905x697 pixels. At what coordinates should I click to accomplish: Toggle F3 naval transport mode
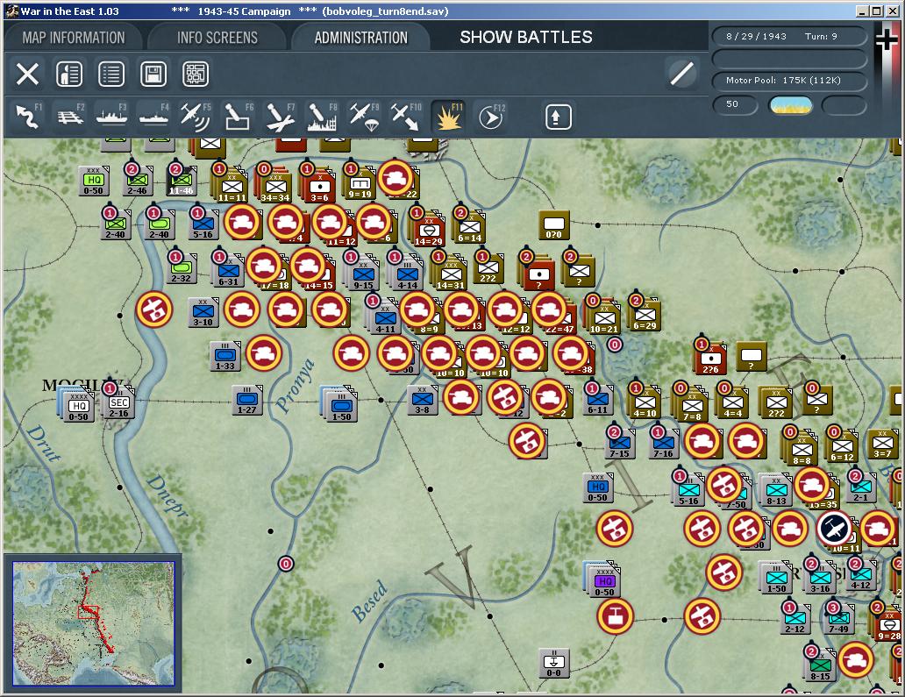point(112,116)
